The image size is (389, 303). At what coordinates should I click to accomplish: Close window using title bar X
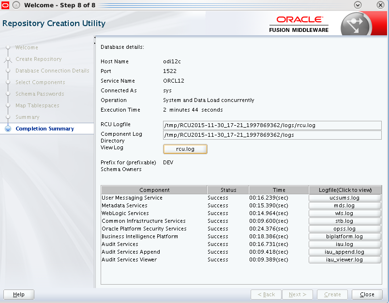(x=380, y=5)
